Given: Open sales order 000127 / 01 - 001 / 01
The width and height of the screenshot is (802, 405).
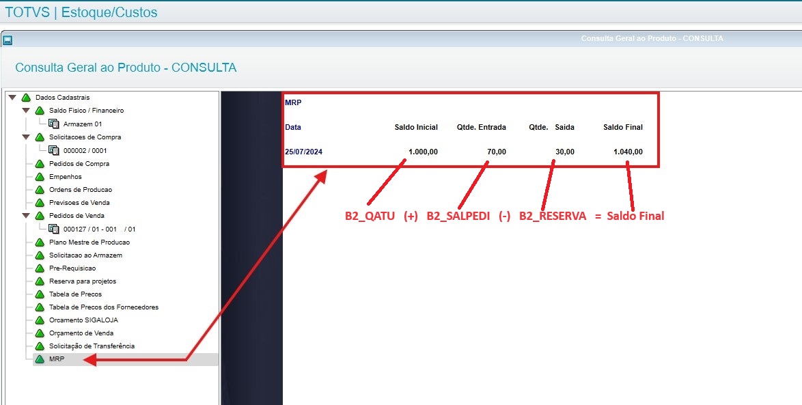Looking at the screenshot, I should [x=99, y=229].
